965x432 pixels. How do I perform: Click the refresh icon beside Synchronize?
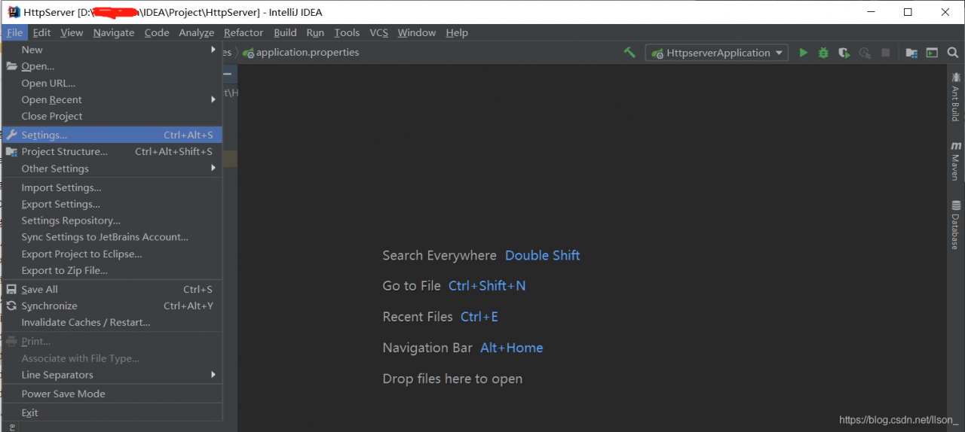[x=11, y=306]
